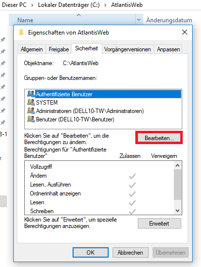Close the Eigenschaften von AtlantisWeb dialog
Screen dimensions: 201x267
(185, 32)
